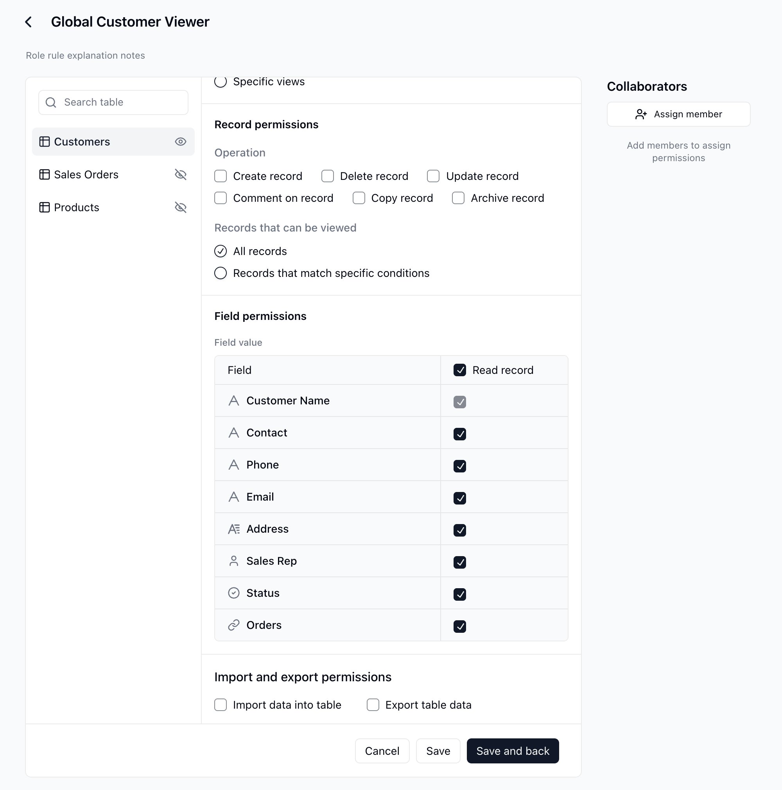Enable Import data into table
782x790 pixels.
tap(221, 705)
